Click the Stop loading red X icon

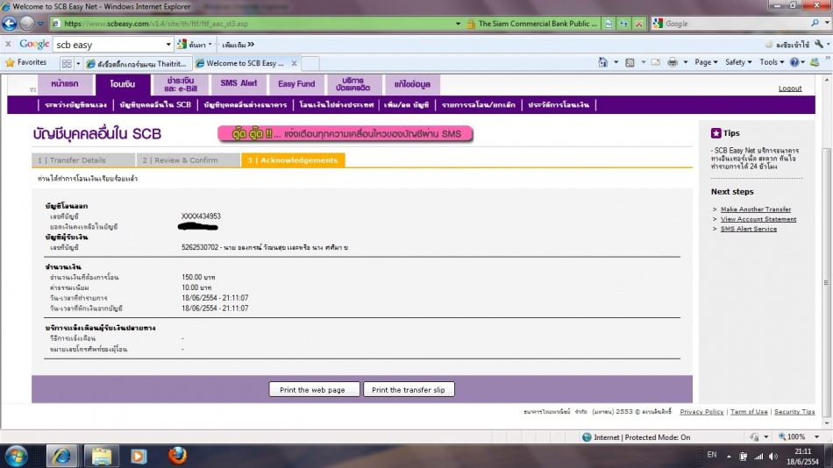pyautogui.click(x=639, y=24)
